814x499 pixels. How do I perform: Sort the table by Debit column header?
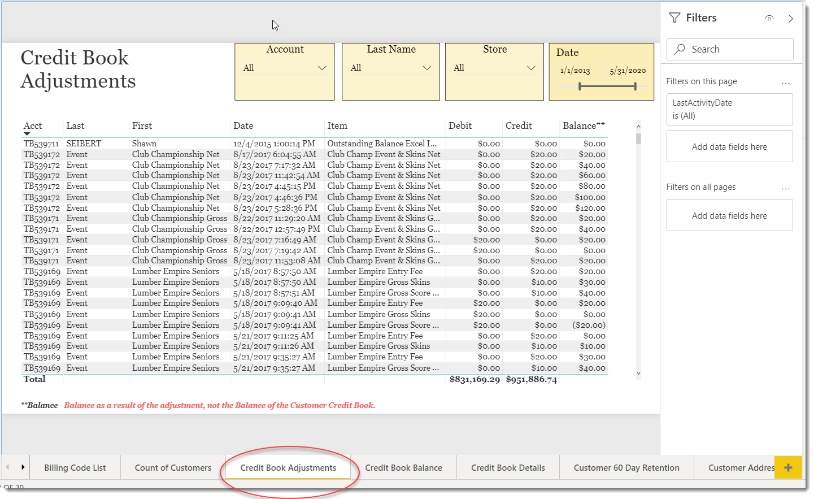pyautogui.click(x=460, y=126)
